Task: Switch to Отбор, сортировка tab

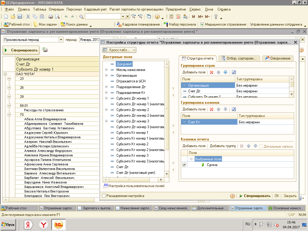Action: (239, 58)
